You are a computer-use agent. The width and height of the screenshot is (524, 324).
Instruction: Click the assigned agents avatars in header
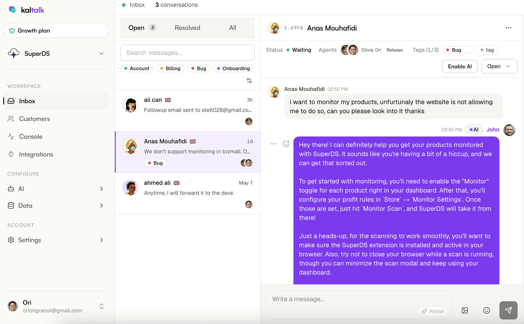349,50
